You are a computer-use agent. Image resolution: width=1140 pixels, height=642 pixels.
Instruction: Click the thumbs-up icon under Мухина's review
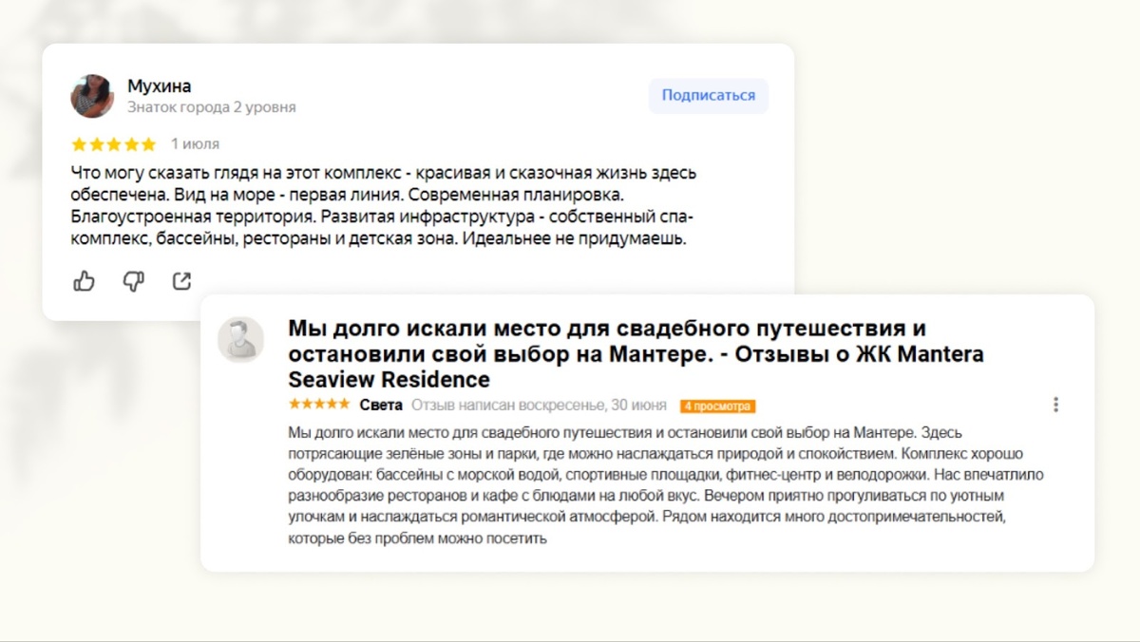(x=84, y=281)
